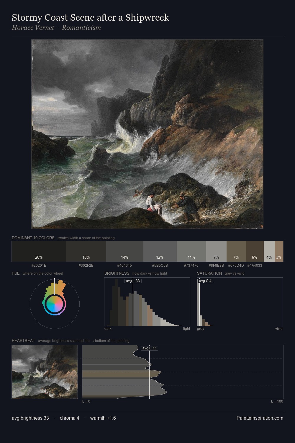Click the 'avg L 33' label in brightness chart

133,281
